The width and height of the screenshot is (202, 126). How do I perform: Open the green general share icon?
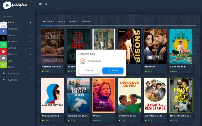point(3,65)
